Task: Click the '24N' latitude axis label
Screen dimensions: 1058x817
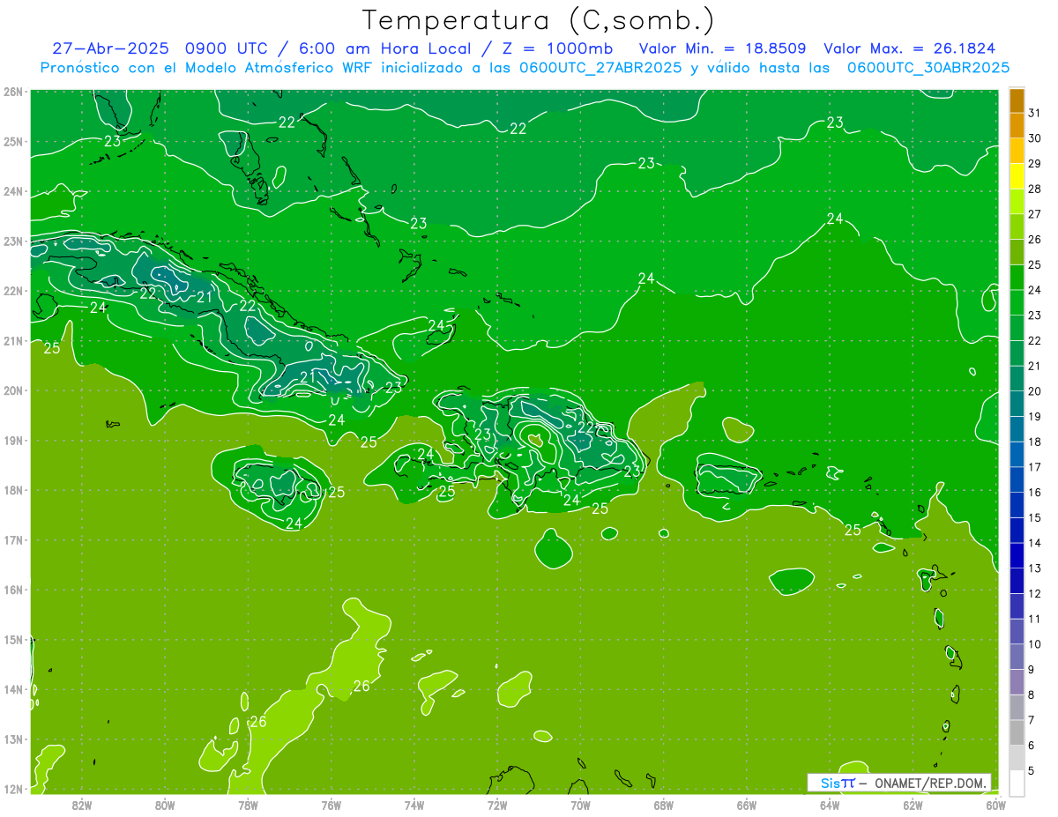Action: 13,191
